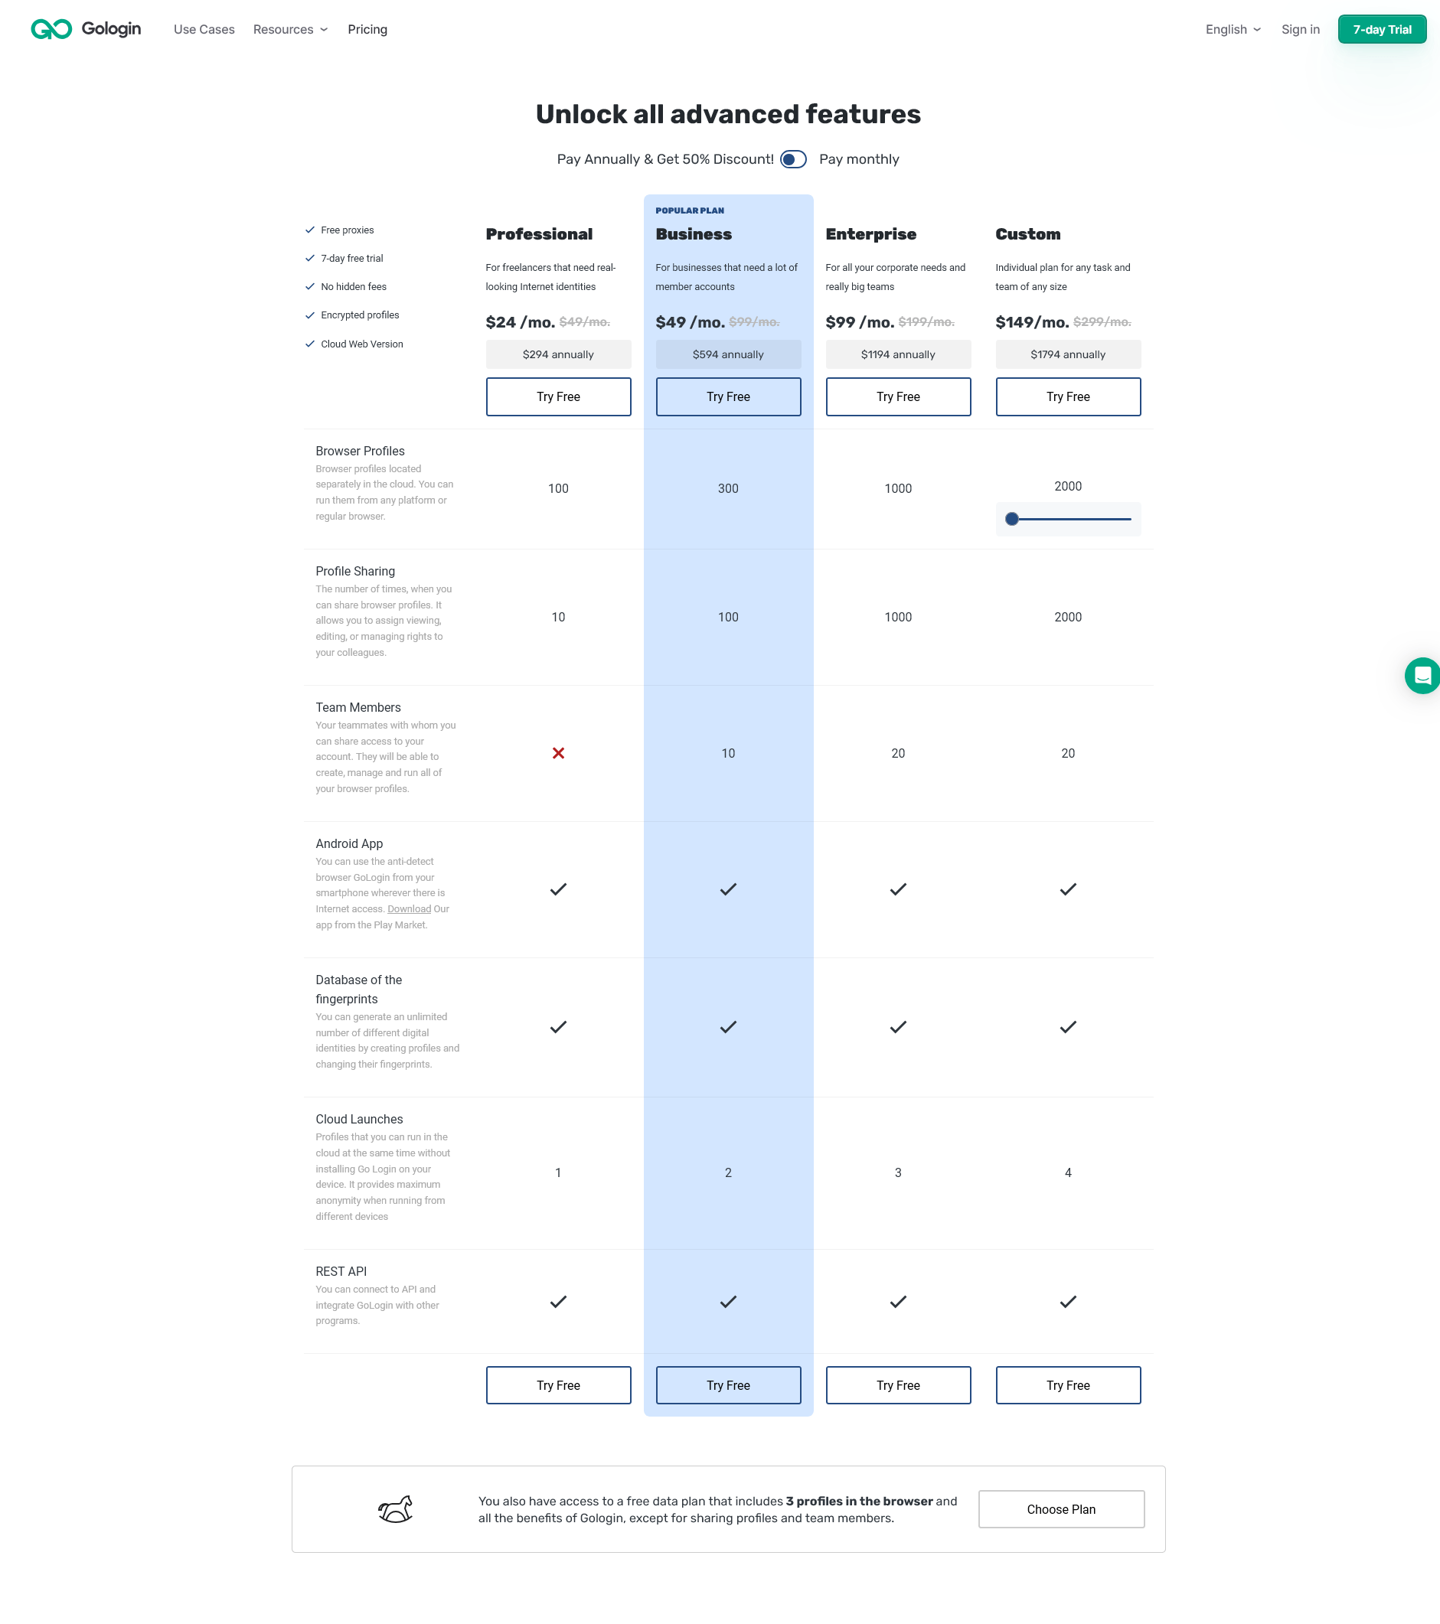Click the Pay monthly label

pyautogui.click(x=859, y=159)
